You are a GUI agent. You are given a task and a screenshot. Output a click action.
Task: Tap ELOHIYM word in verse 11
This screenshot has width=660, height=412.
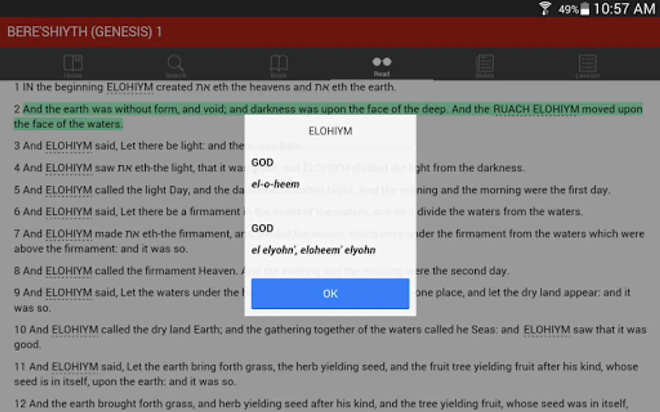[x=75, y=367]
